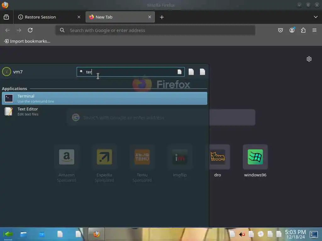Open Firefox View recent browsing icon
This screenshot has width=322, height=241.
pos(6,17)
